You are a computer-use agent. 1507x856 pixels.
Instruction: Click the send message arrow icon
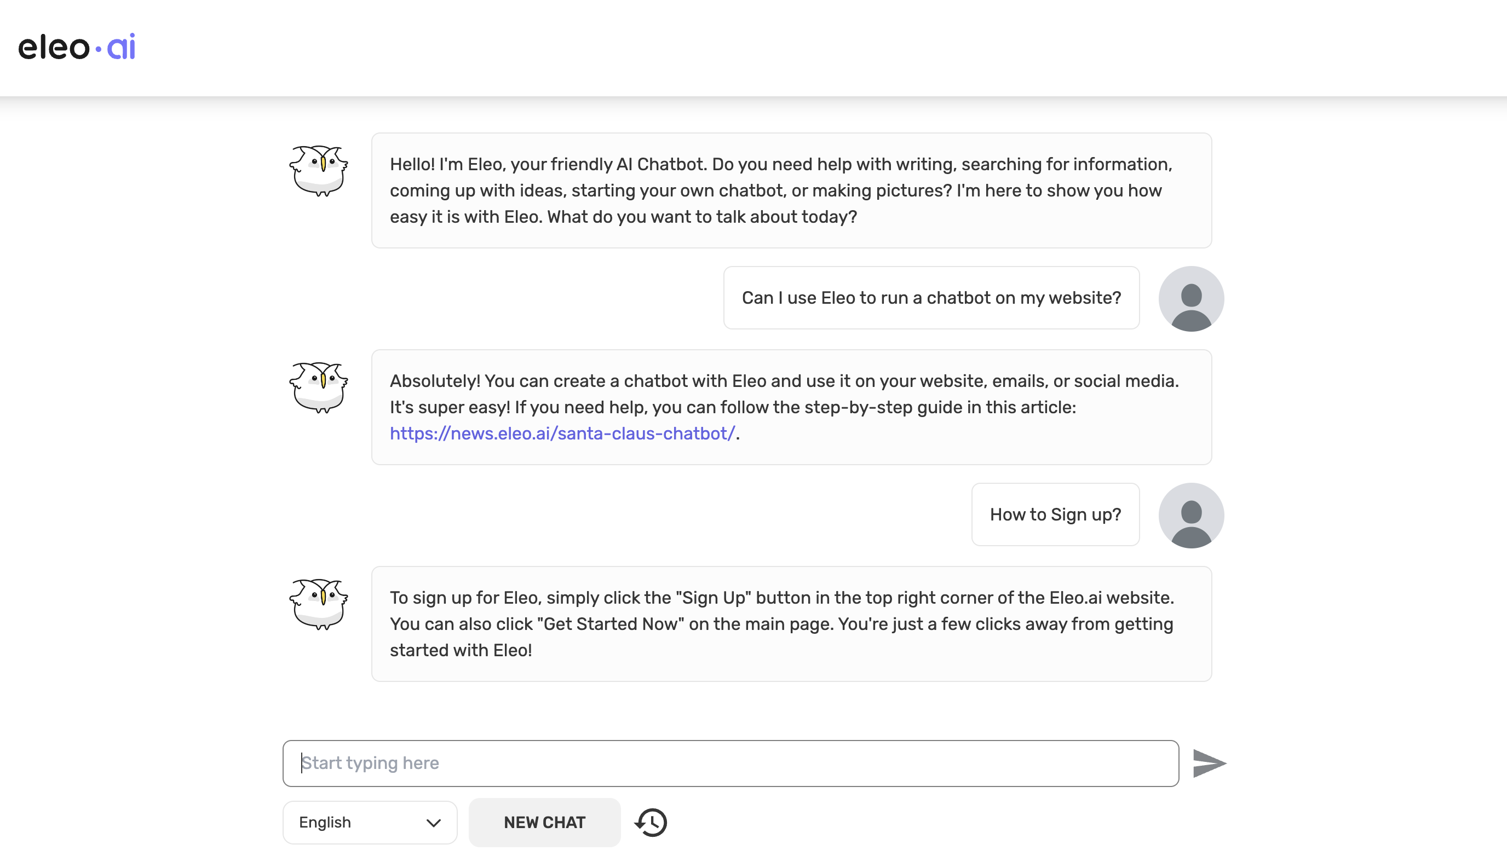[1209, 763]
